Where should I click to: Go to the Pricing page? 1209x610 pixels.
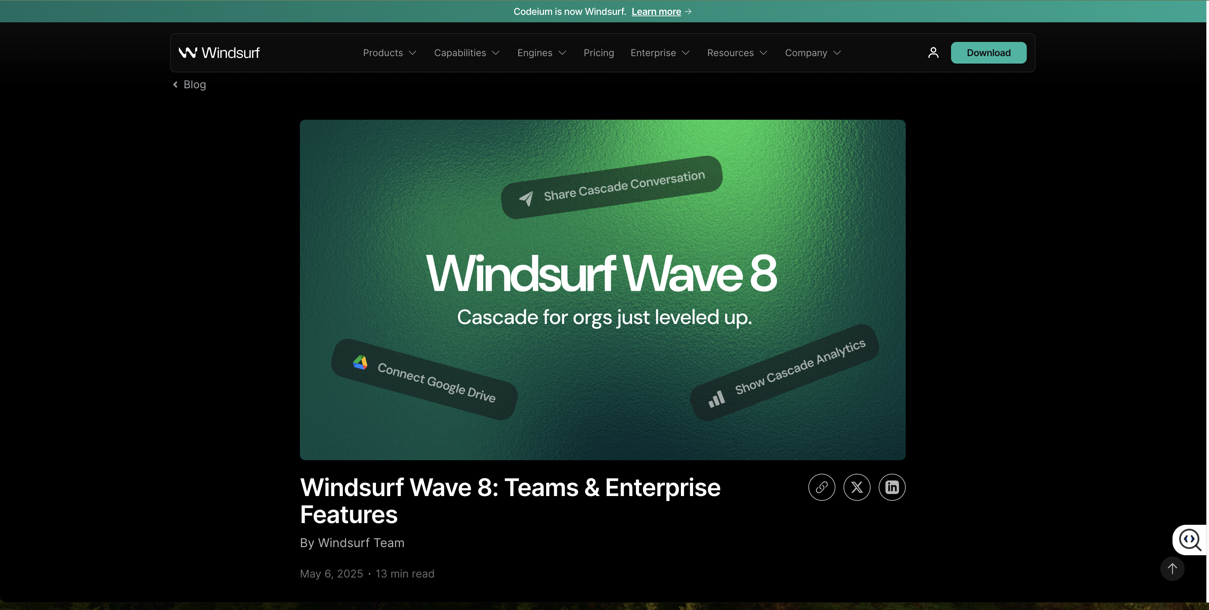point(598,53)
